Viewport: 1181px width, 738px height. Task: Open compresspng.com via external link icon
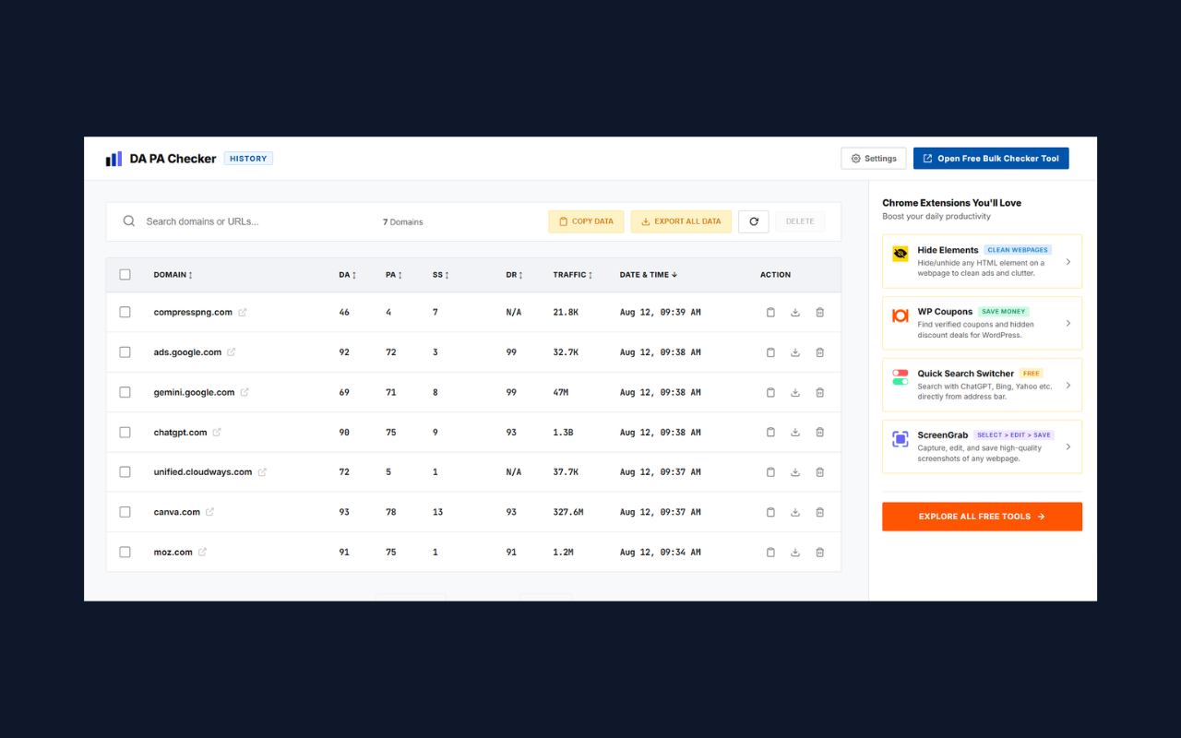(x=243, y=313)
